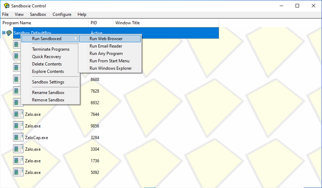Select Terminate Programs in the context menu
322x188 pixels.
[51, 49]
